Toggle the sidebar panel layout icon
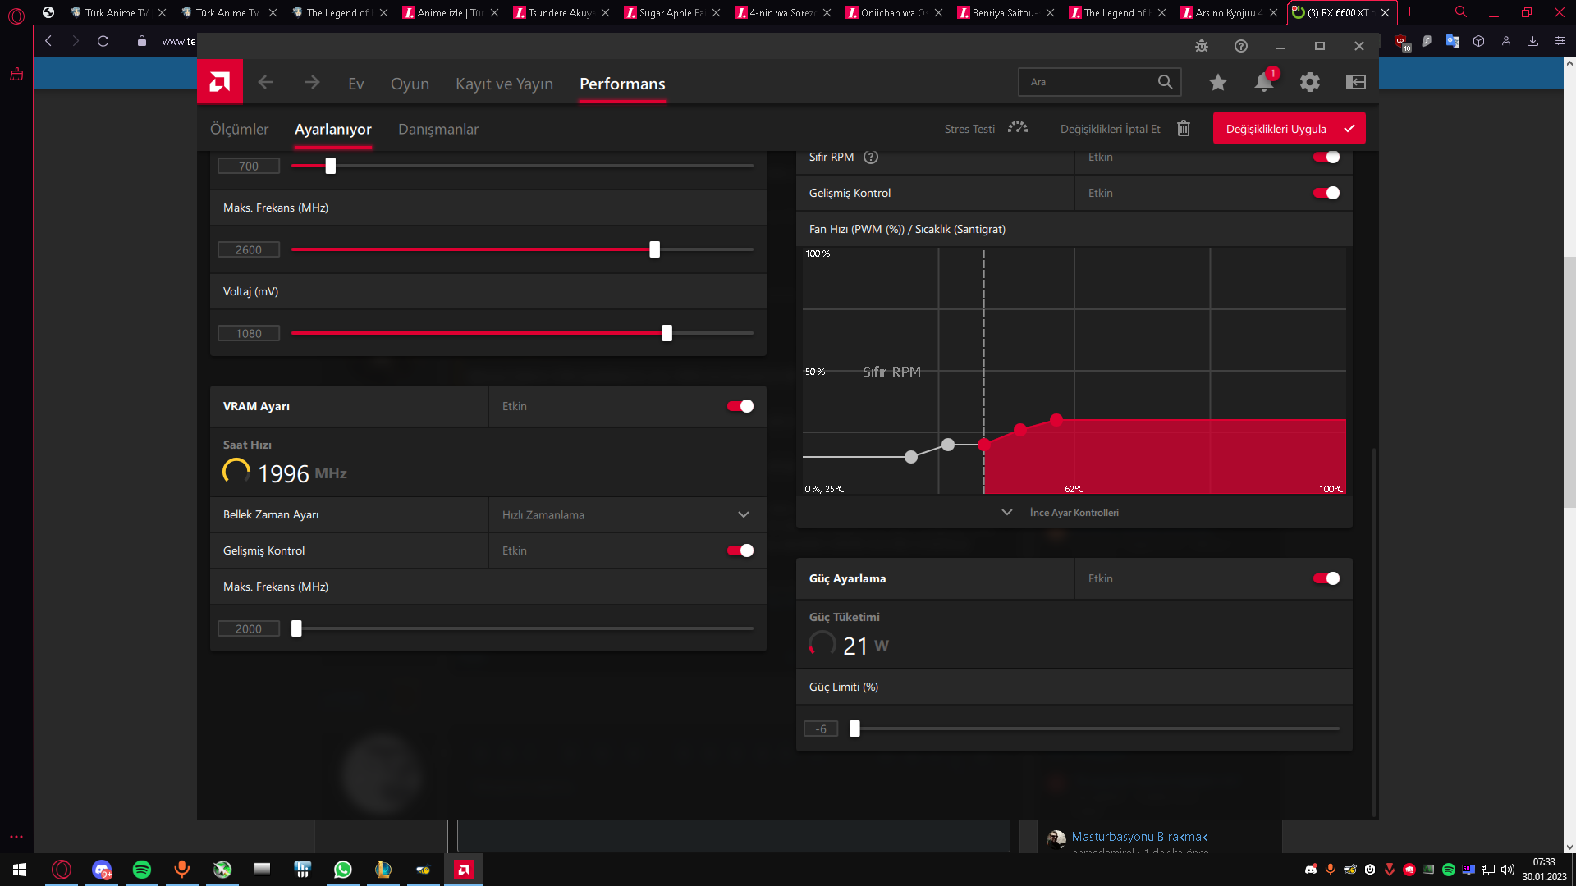1576x886 pixels. coord(1355,82)
